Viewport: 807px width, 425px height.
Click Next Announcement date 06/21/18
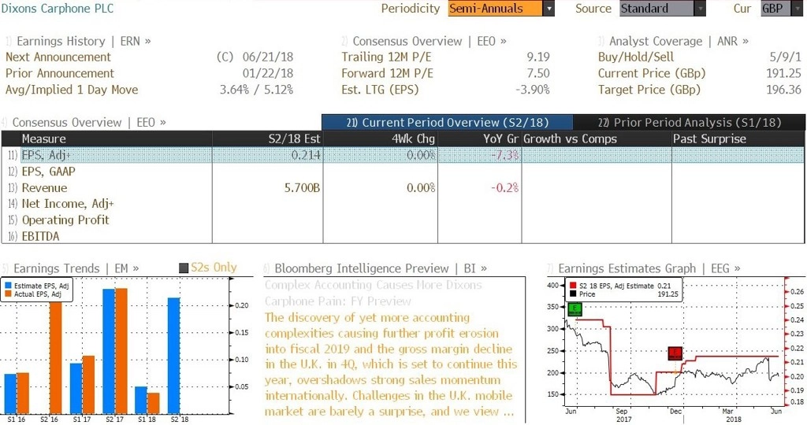tap(268, 57)
